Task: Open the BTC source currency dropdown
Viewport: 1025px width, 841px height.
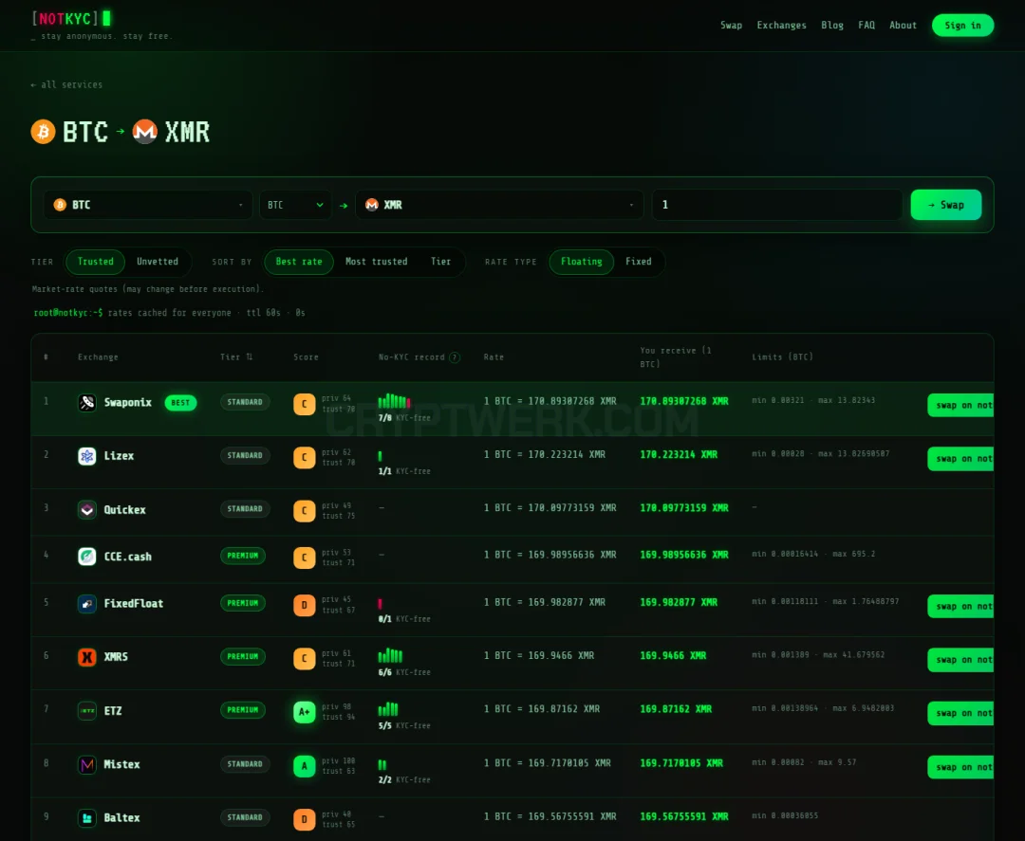Action: point(148,205)
